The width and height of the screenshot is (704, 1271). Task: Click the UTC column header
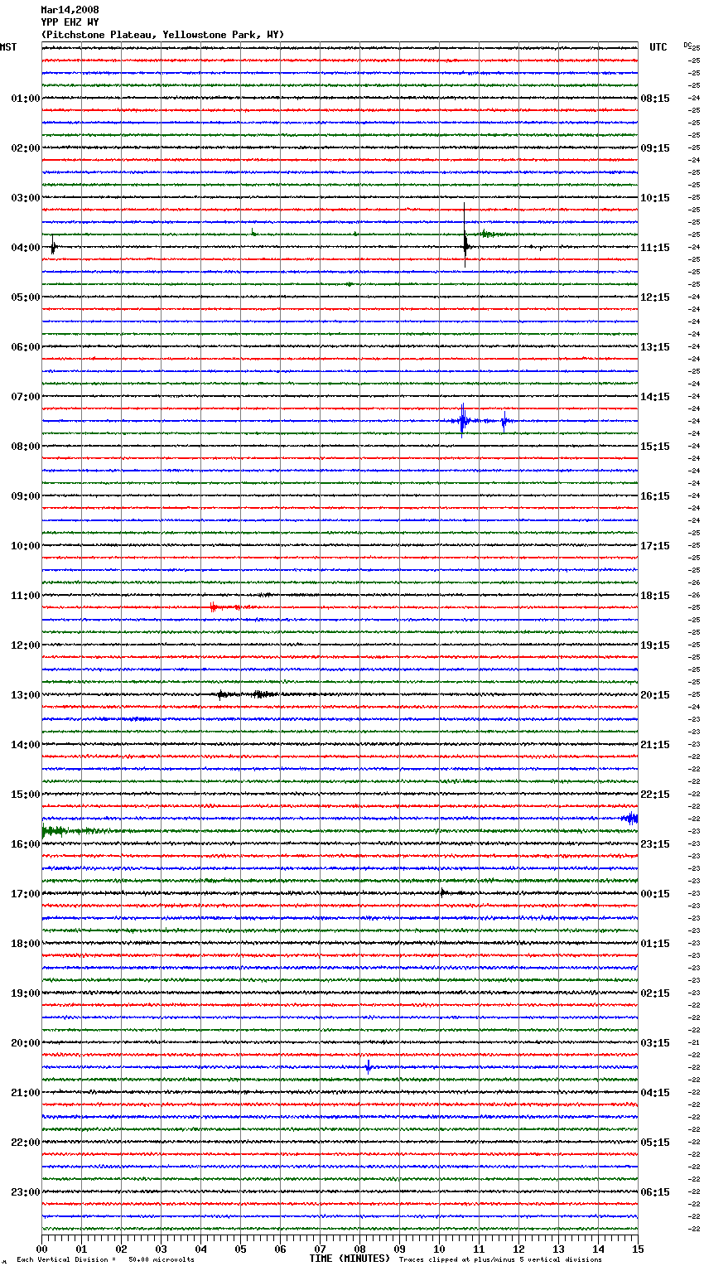(x=658, y=47)
